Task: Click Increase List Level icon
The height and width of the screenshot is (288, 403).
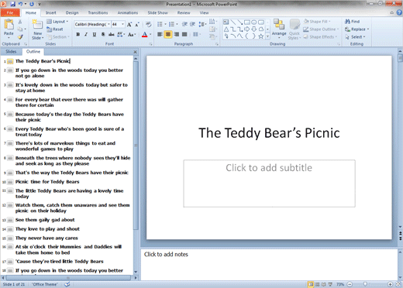Action: (193, 24)
